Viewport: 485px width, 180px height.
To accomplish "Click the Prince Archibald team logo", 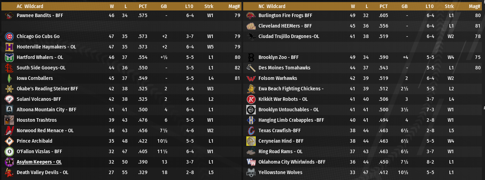I will pyautogui.click(x=9, y=141).
